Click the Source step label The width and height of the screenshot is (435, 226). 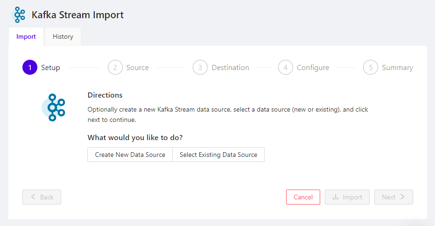tap(137, 68)
